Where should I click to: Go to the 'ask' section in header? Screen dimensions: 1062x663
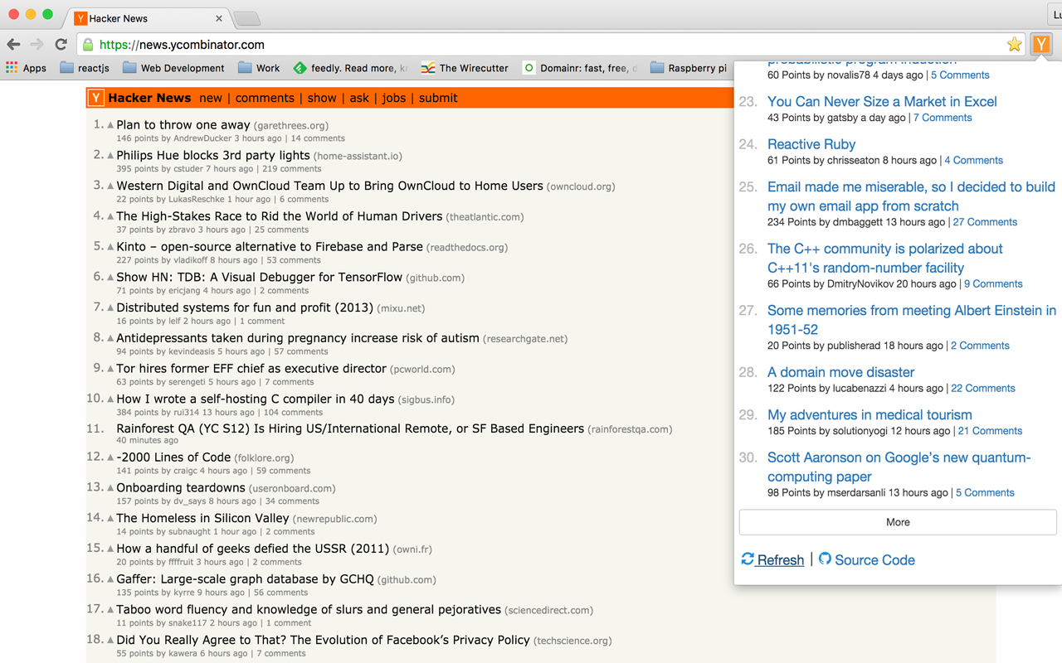pyautogui.click(x=359, y=98)
